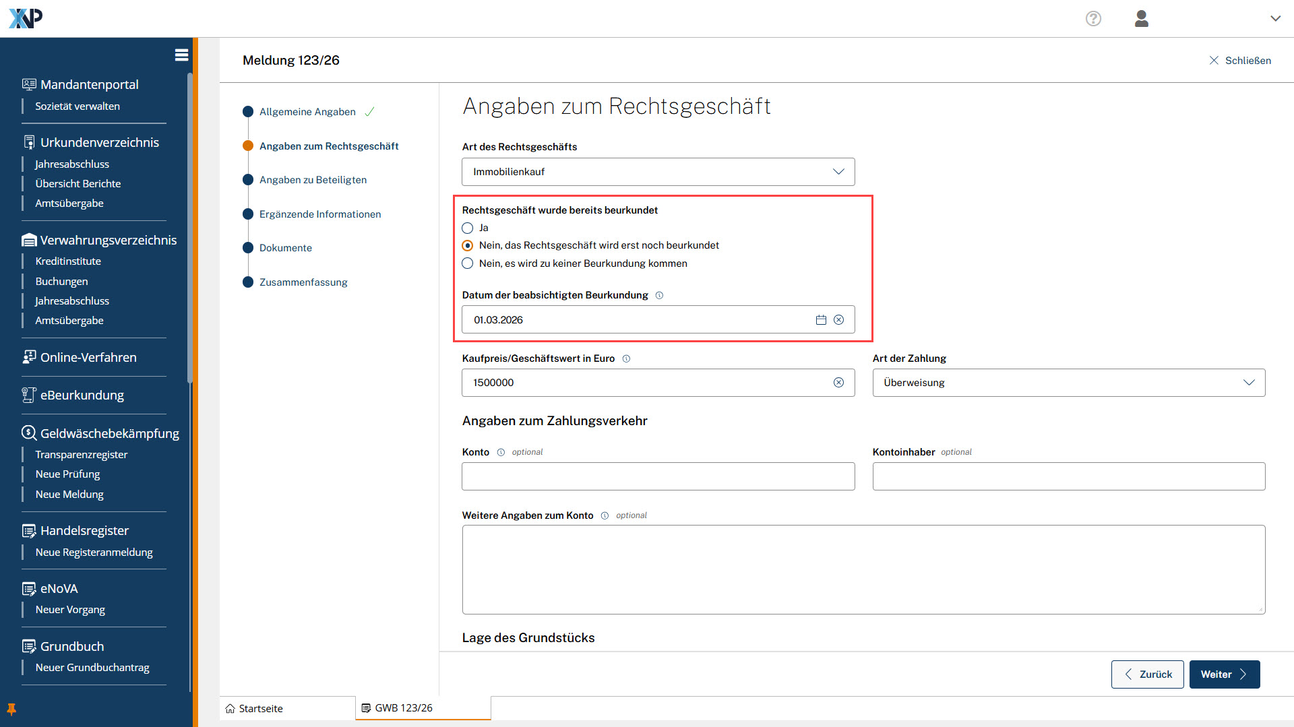The width and height of the screenshot is (1294, 727).
Task: Click info icon next to Kaufpreis/Geschäftswert label
Action: click(x=626, y=359)
